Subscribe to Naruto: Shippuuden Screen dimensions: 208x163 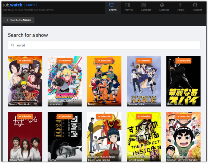25,61
